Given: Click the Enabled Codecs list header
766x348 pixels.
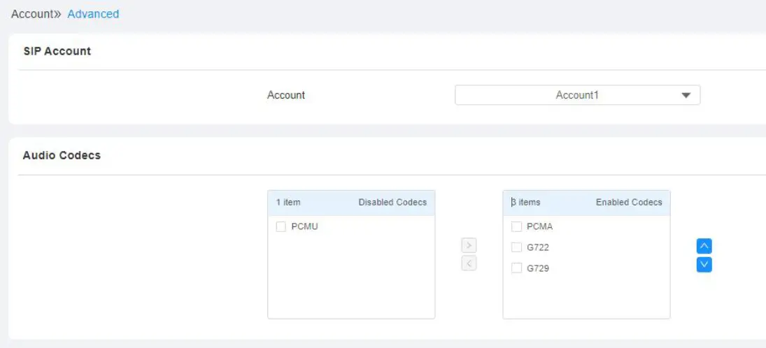Looking at the screenshot, I should tap(628, 203).
